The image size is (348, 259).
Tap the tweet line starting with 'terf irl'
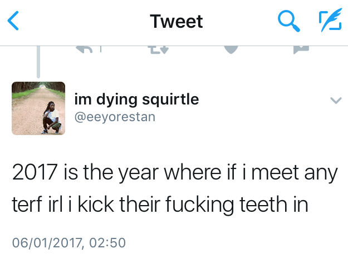pos(160,206)
